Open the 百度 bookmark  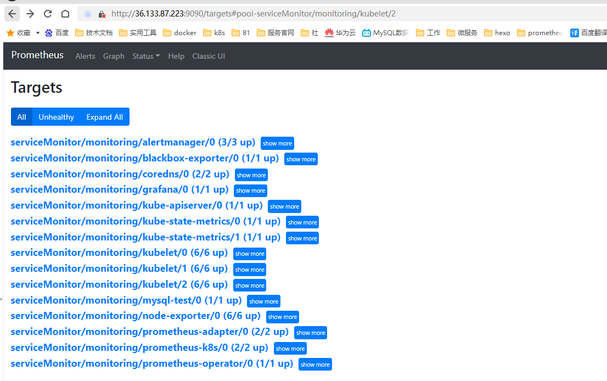[57, 33]
